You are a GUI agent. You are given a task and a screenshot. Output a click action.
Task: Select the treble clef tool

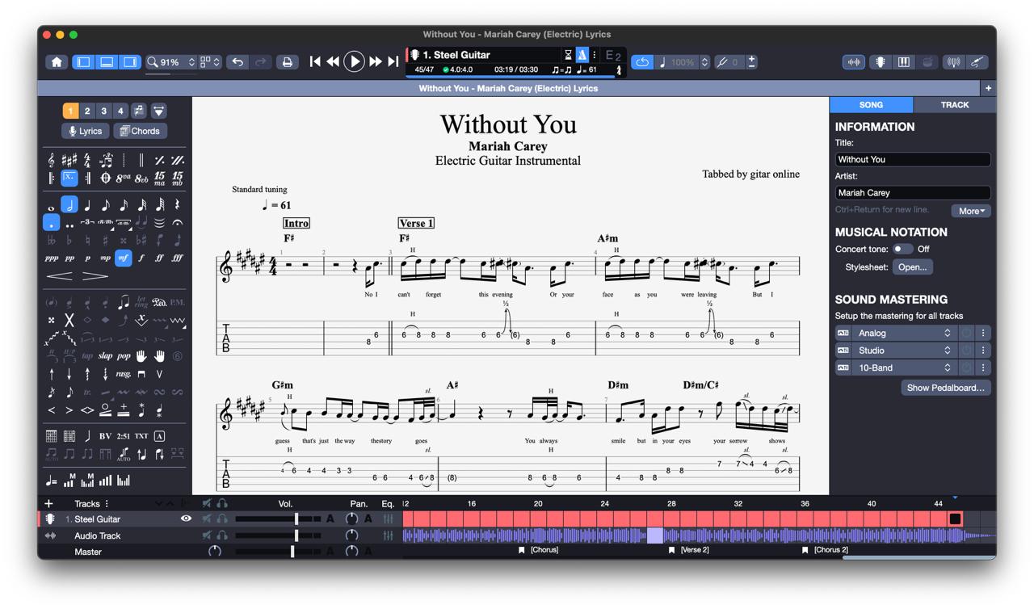tap(52, 160)
